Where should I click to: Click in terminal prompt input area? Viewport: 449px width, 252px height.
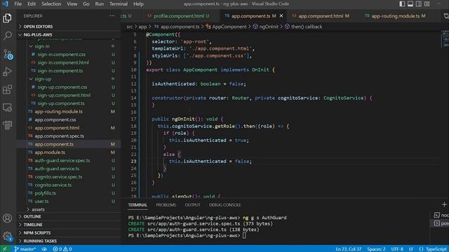[244, 235]
